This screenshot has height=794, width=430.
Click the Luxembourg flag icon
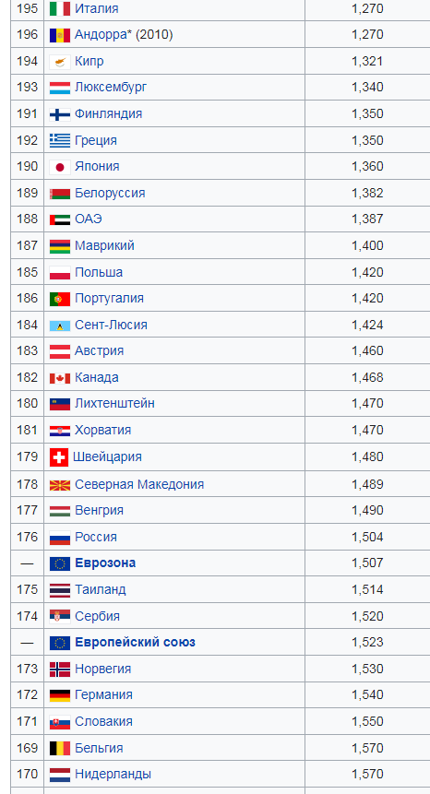[60, 88]
